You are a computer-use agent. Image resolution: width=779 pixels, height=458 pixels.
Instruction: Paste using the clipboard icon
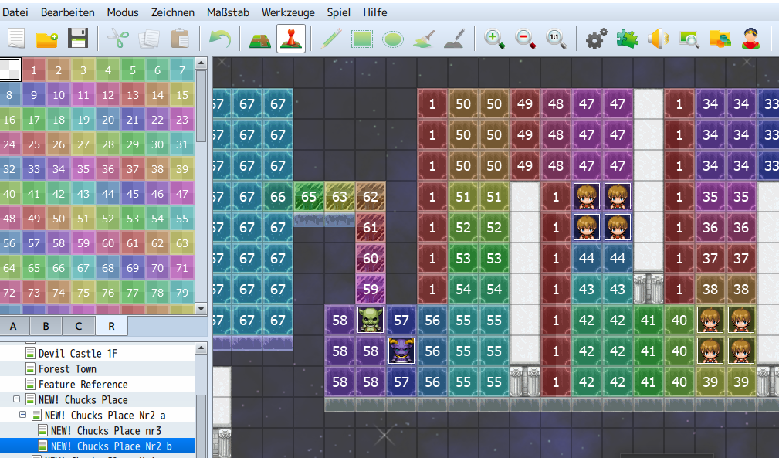[180, 39]
